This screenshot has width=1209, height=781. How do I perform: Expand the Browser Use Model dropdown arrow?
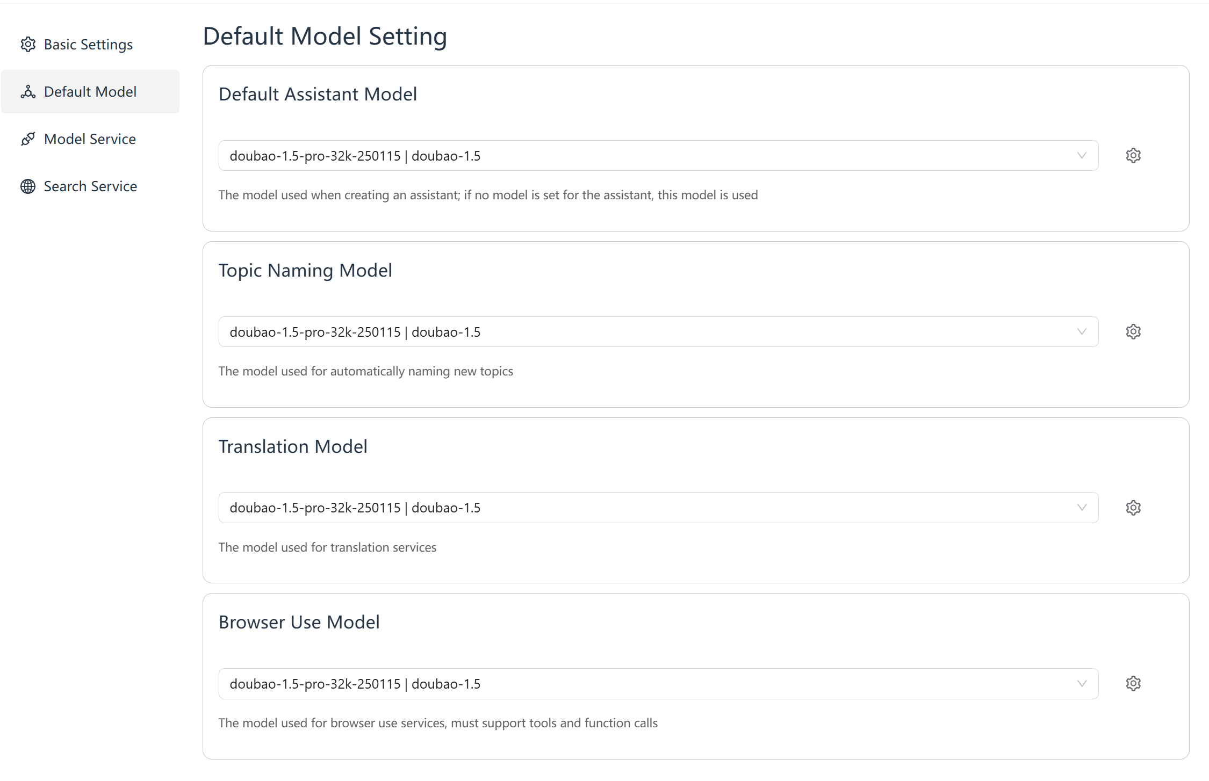pyautogui.click(x=1082, y=684)
